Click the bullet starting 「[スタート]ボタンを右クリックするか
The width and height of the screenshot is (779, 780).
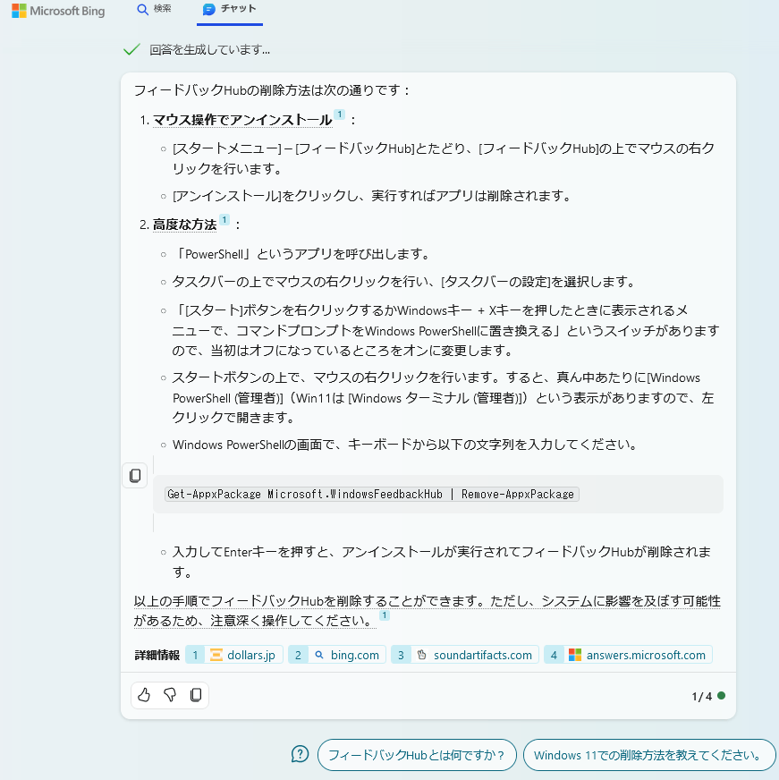445,330
